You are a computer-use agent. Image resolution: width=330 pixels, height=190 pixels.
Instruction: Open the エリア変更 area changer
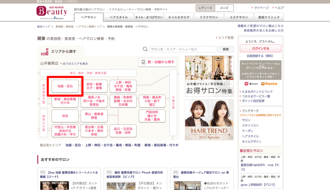[x=225, y=38]
